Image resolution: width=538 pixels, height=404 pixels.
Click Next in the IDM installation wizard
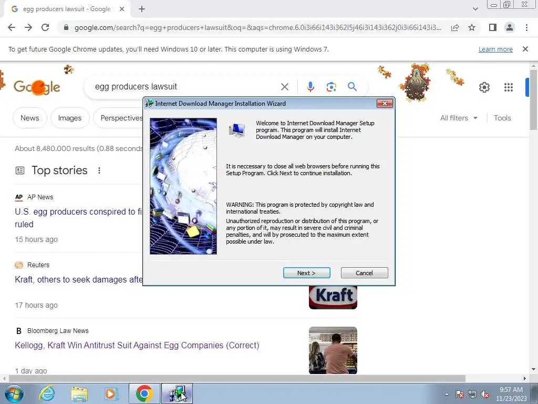coord(306,273)
